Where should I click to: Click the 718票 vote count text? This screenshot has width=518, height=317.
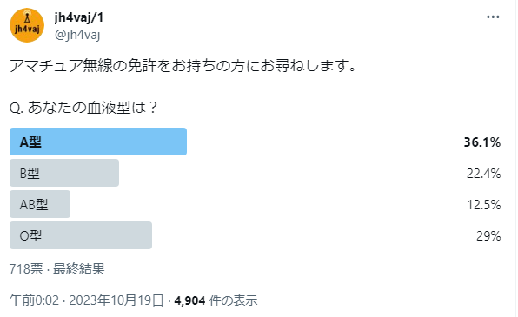(26, 269)
